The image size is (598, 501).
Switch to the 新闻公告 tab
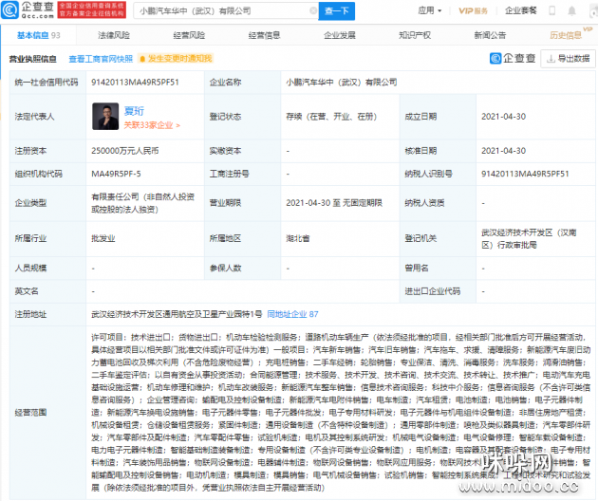(x=490, y=35)
